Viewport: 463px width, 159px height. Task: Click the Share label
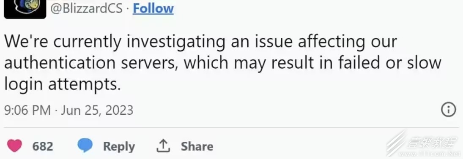[x=197, y=146]
